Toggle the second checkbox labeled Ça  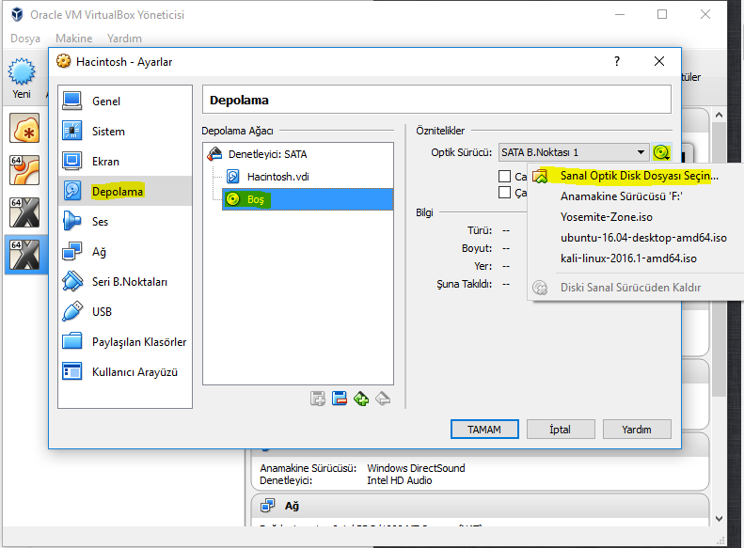click(504, 193)
